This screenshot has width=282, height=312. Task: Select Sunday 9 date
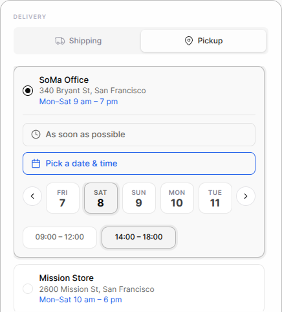pos(139,198)
